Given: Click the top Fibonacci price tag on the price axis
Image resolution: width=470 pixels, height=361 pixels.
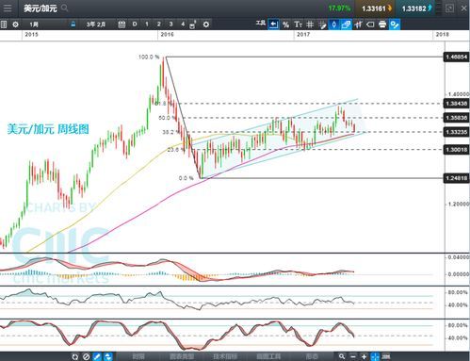Looking at the screenshot, I should pos(456,57).
